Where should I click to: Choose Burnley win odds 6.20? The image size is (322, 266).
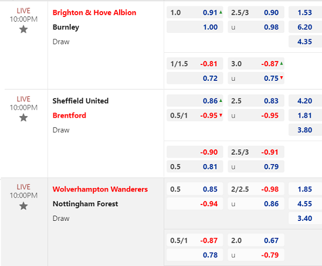pos(305,27)
